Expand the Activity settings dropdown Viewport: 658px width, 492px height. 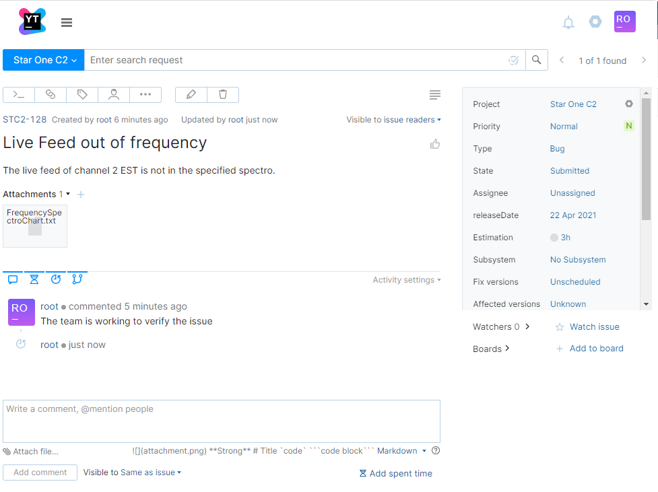(x=407, y=280)
